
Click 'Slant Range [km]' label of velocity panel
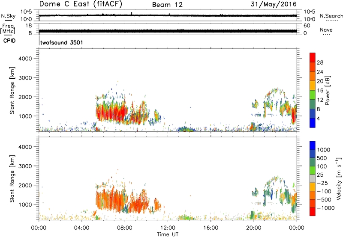point(12,179)
